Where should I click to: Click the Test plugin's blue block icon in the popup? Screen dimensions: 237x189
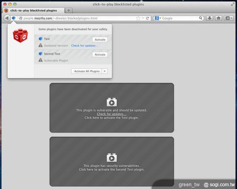click(41, 39)
